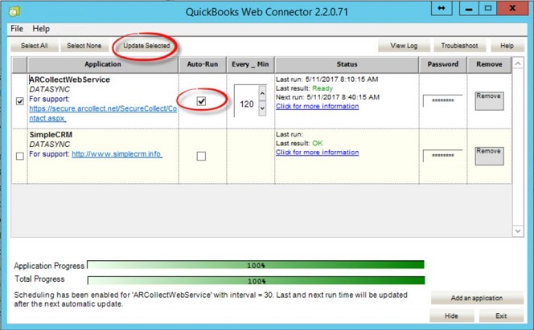Click the Every _ Min column header
The width and height of the screenshot is (534, 330).
click(x=250, y=64)
